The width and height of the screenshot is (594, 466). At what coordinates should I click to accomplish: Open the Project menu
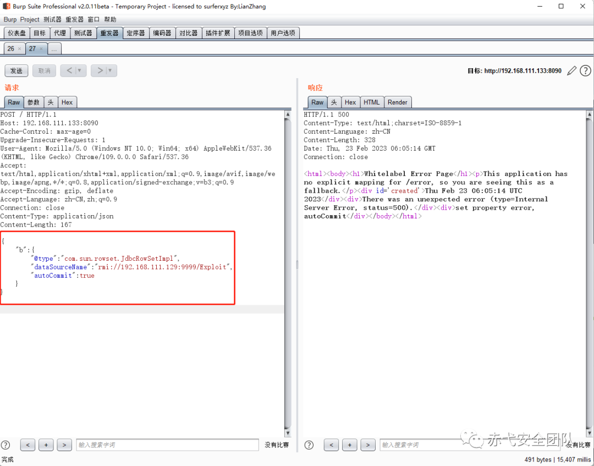pyautogui.click(x=30, y=19)
